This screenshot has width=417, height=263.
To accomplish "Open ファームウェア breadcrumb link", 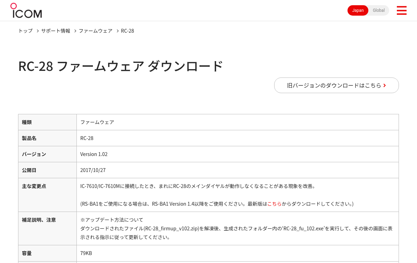I will (96, 31).
